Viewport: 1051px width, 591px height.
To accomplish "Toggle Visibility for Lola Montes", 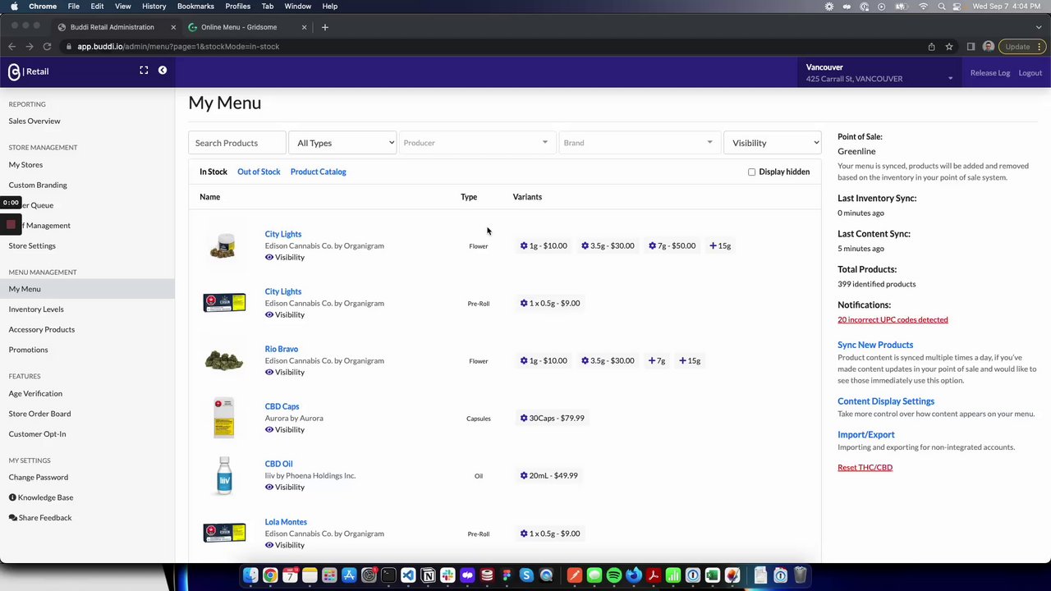I will click(284, 545).
